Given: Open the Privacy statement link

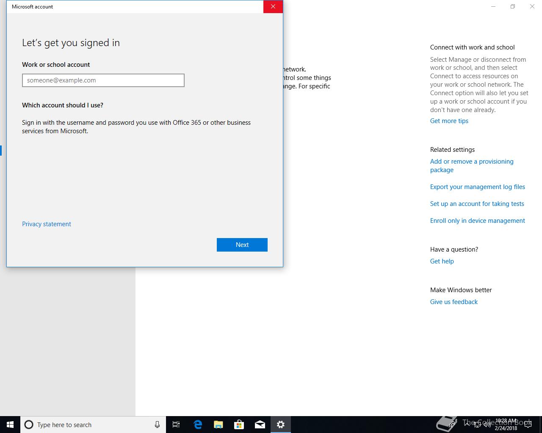Looking at the screenshot, I should point(47,224).
